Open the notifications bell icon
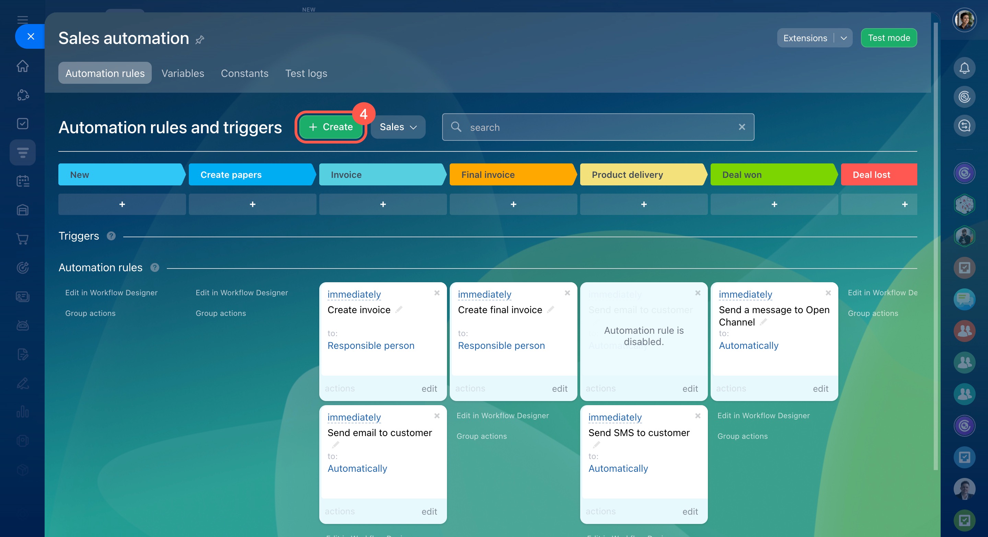This screenshot has width=988, height=537. [964, 68]
